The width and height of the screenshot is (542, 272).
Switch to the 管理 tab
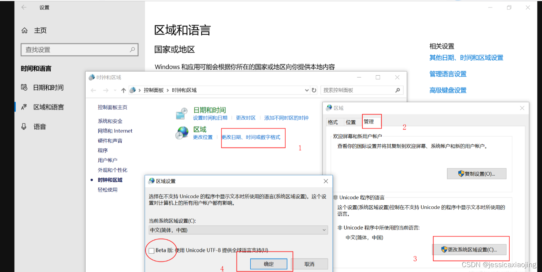[x=369, y=122]
